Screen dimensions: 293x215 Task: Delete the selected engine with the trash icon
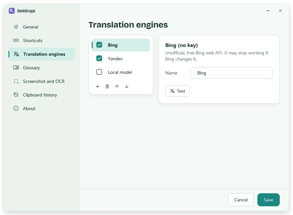point(107,86)
